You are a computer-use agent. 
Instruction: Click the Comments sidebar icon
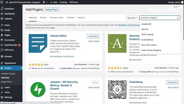pos(2,40)
